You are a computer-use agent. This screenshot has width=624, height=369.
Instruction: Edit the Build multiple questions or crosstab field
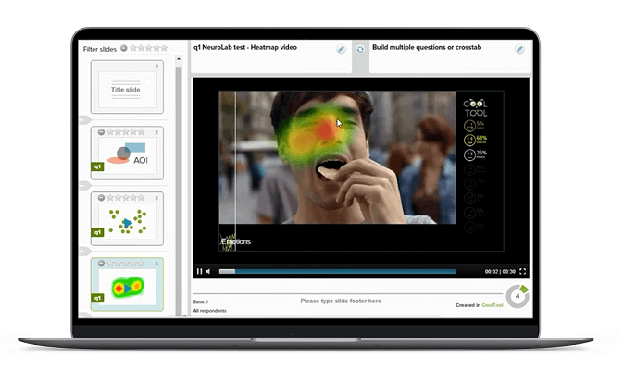tap(519, 49)
